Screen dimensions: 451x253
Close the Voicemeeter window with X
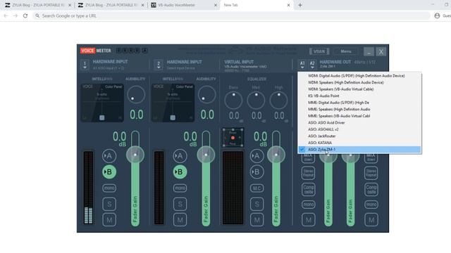[x=381, y=51]
